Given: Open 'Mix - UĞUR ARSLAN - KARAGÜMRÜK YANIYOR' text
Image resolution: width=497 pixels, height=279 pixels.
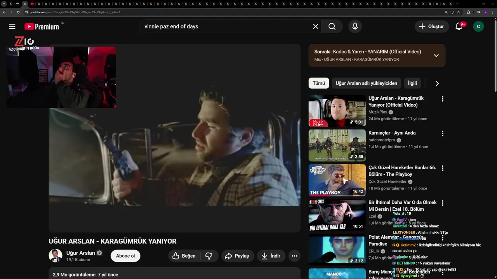Looking at the screenshot, I should coord(356,59).
